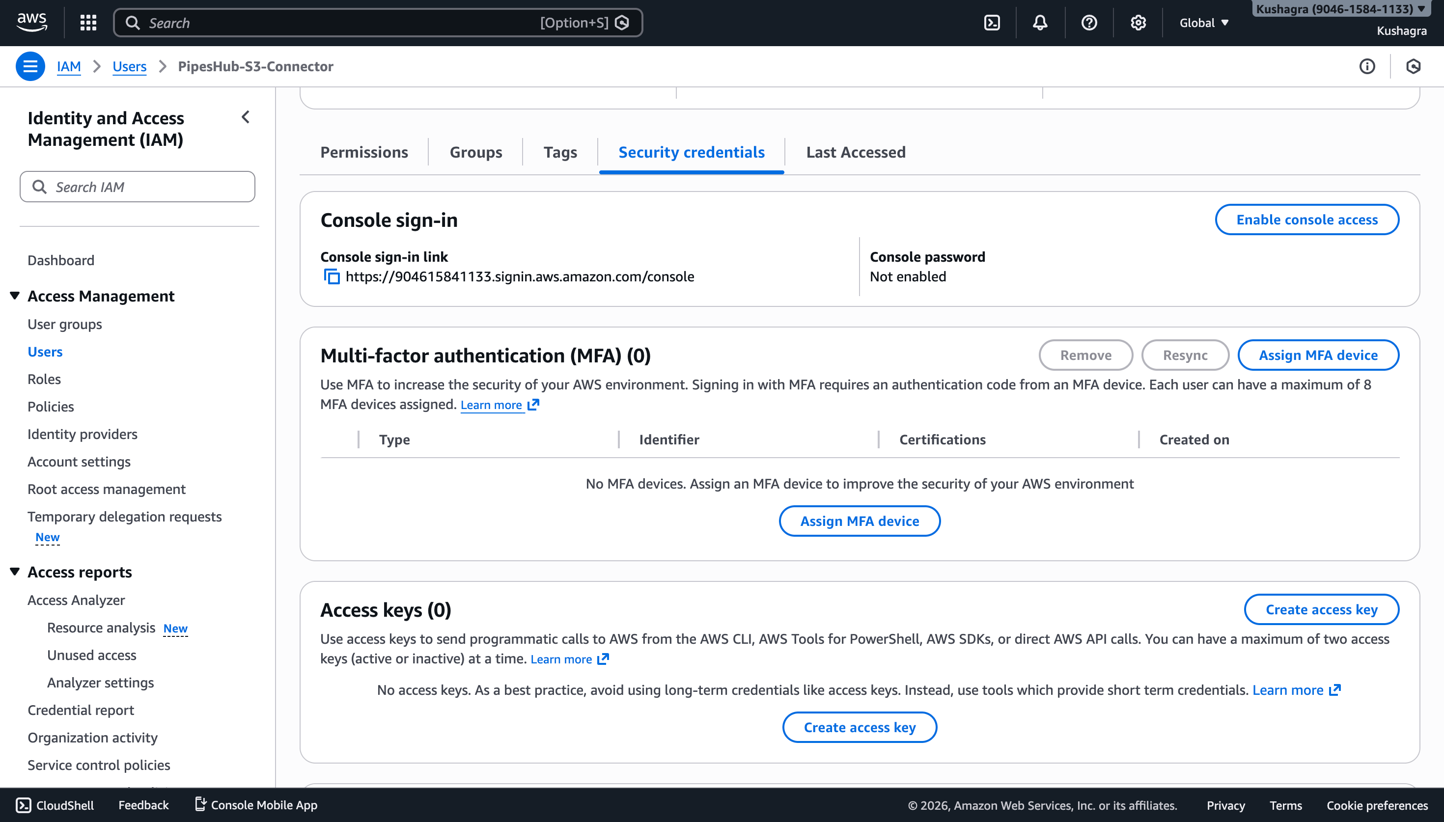
Task: Open the services grid menu
Action: (88, 23)
